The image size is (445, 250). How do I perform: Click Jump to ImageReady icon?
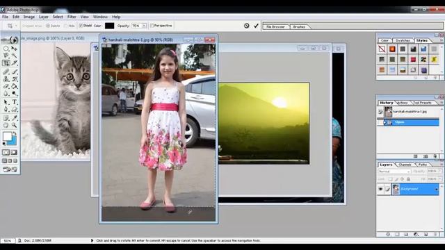coord(10,169)
